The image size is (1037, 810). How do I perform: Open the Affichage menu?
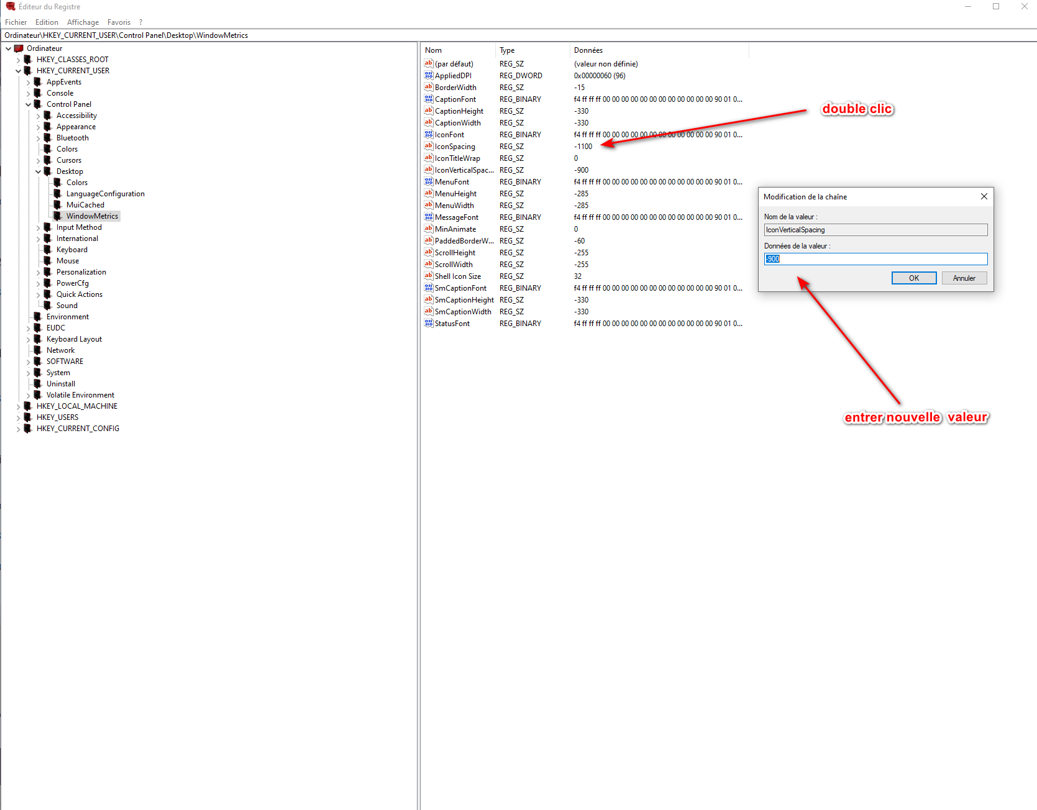[83, 22]
